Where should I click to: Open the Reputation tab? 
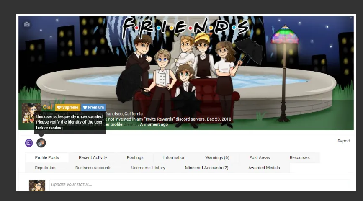[x=45, y=167]
